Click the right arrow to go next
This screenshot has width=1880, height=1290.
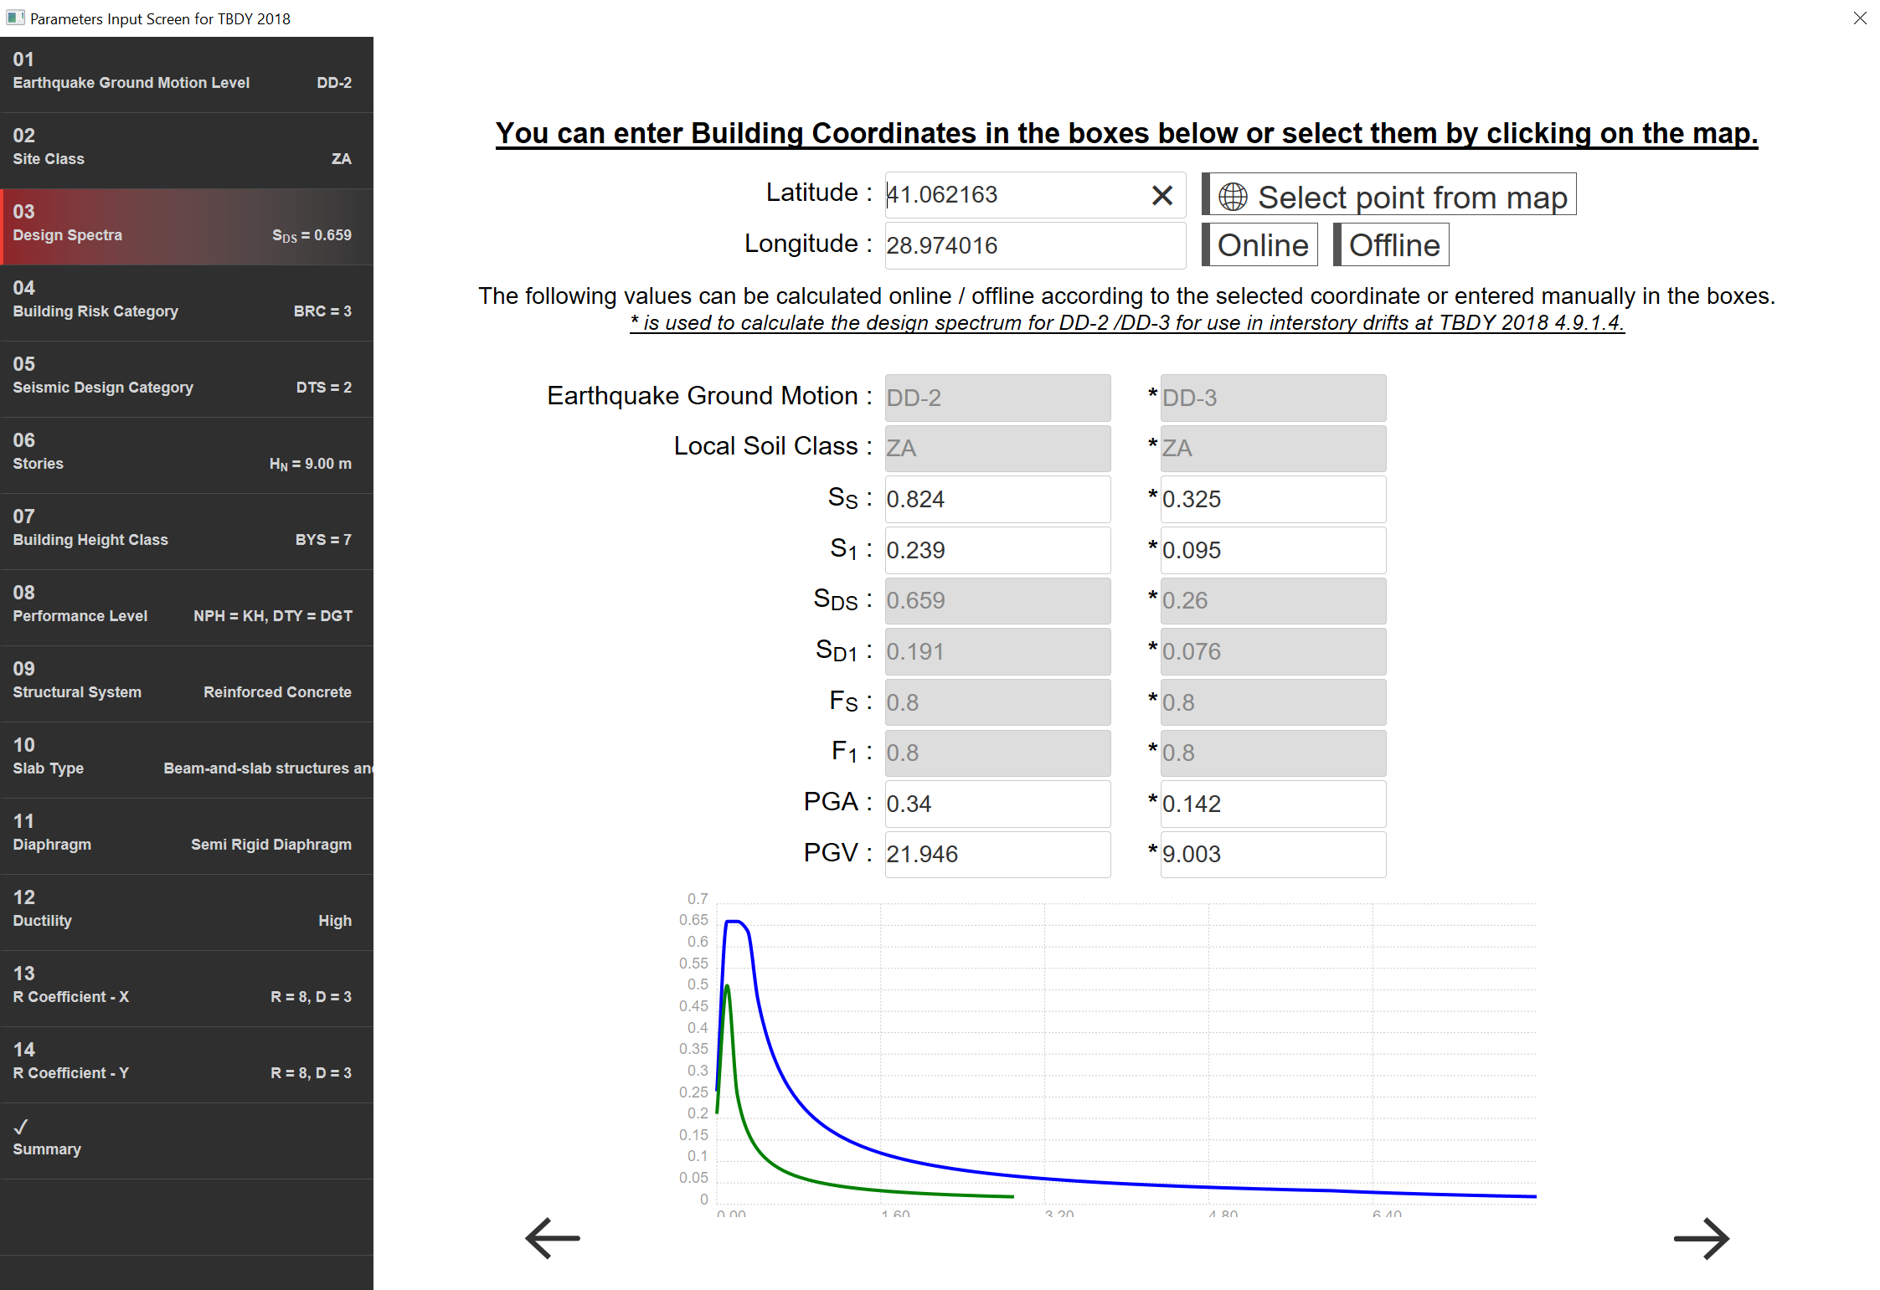tap(1701, 1238)
